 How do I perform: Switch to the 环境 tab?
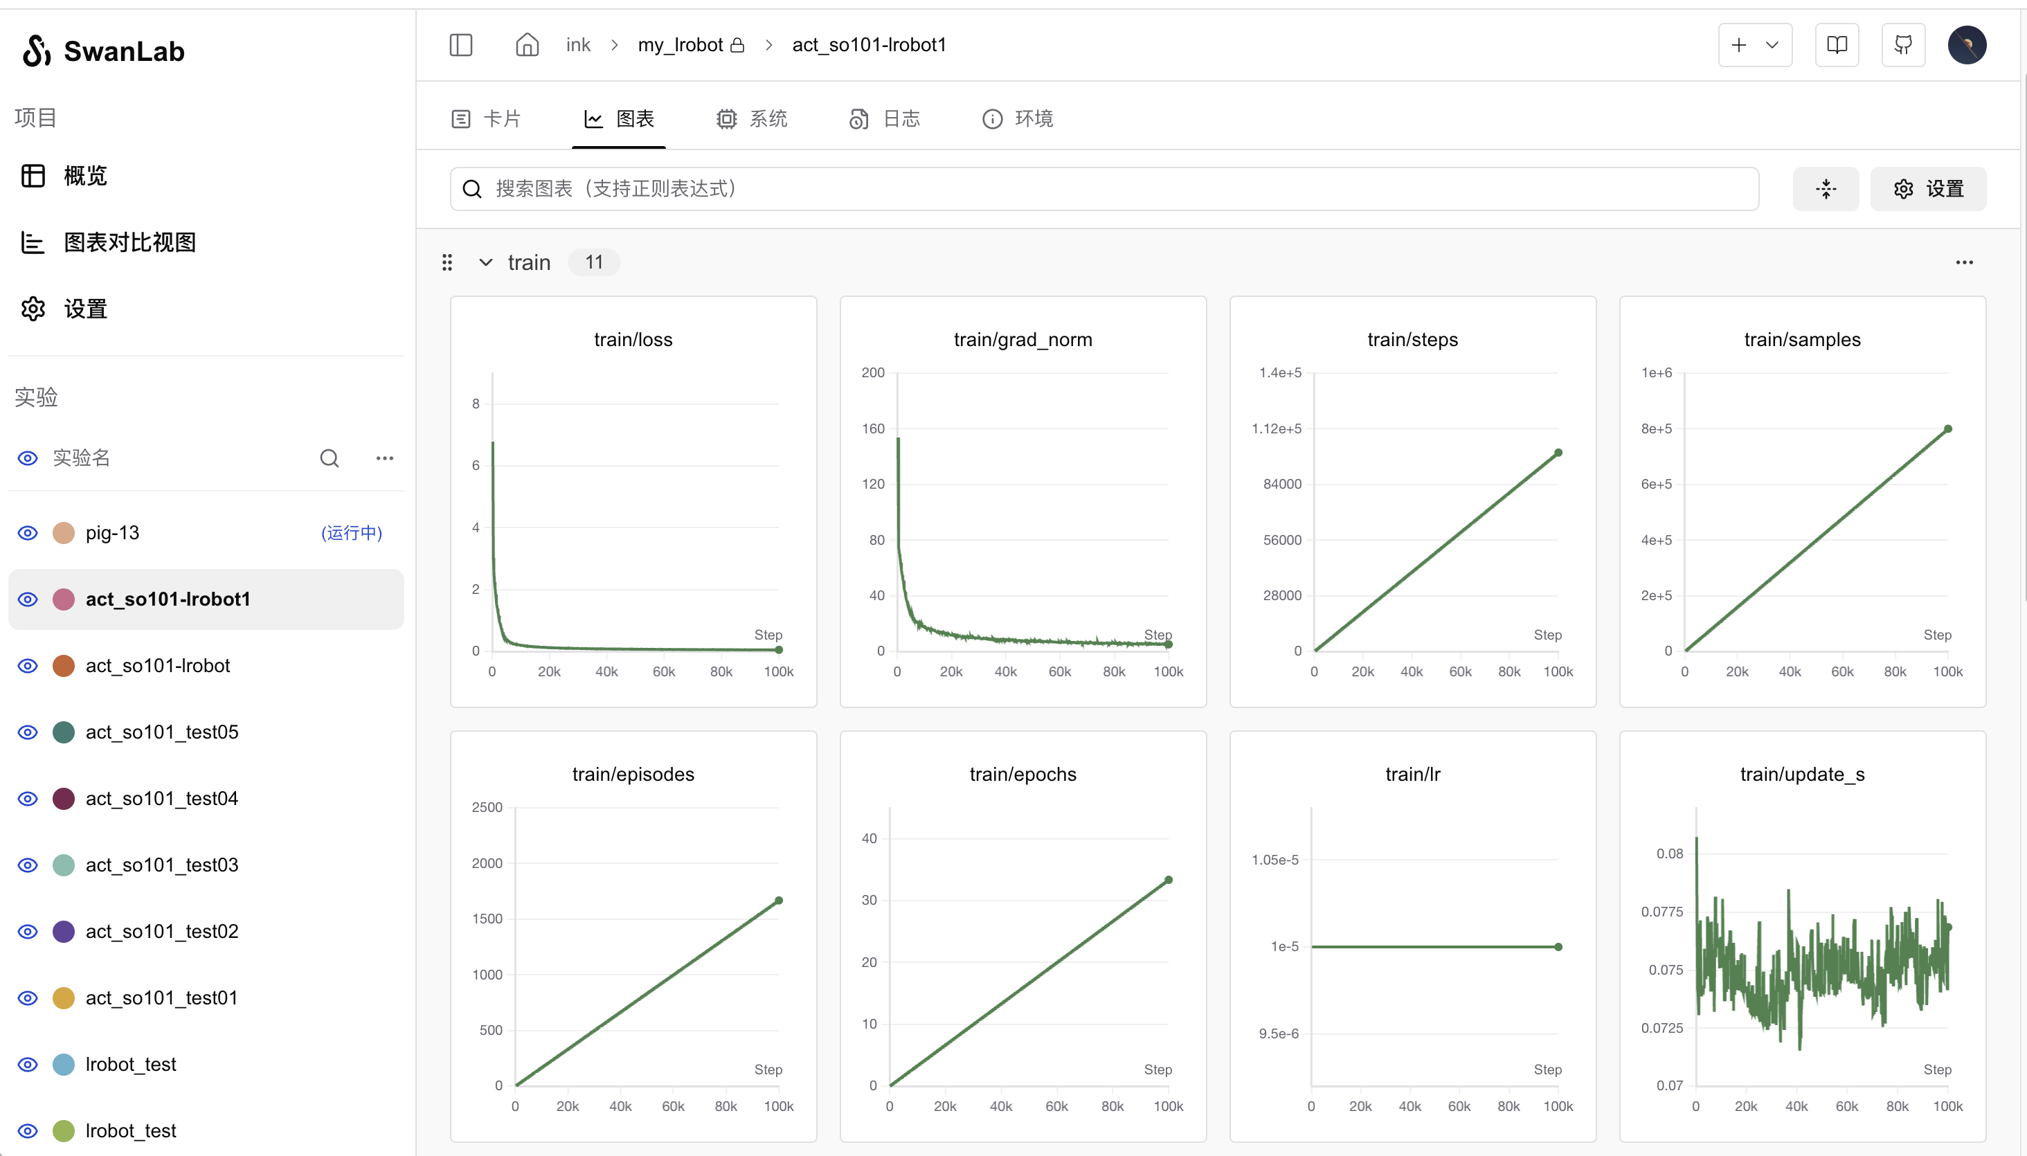1017,119
